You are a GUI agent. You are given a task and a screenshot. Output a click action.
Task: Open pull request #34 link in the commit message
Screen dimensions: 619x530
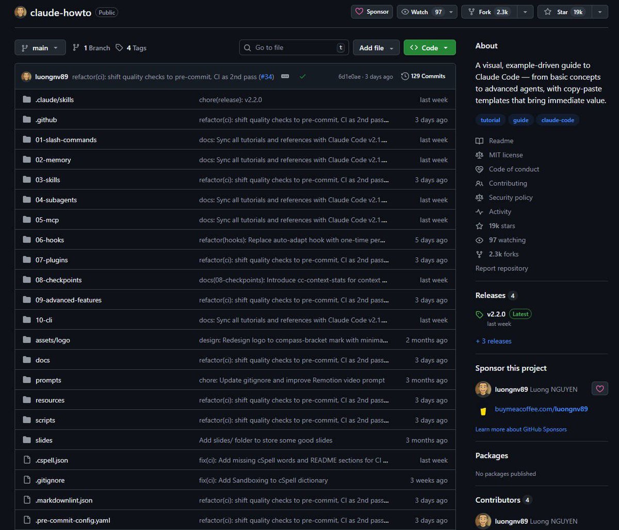tap(266, 76)
